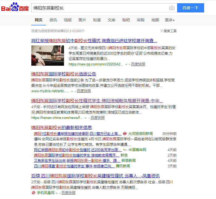Open 百度快照 for mydcis.net result

pyautogui.click(x=84, y=91)
